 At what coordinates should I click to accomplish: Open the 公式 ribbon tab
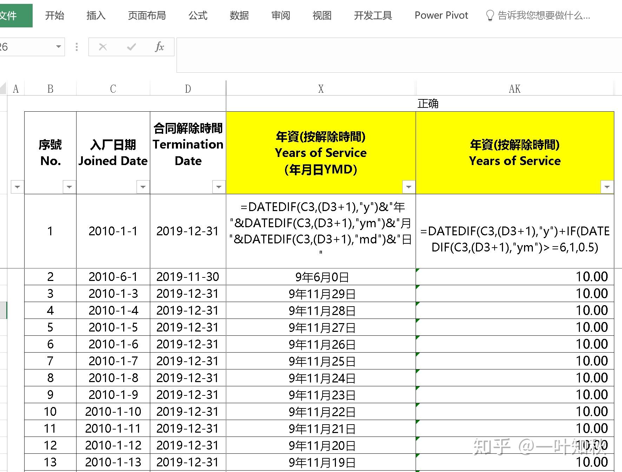[x=198, y=15]
